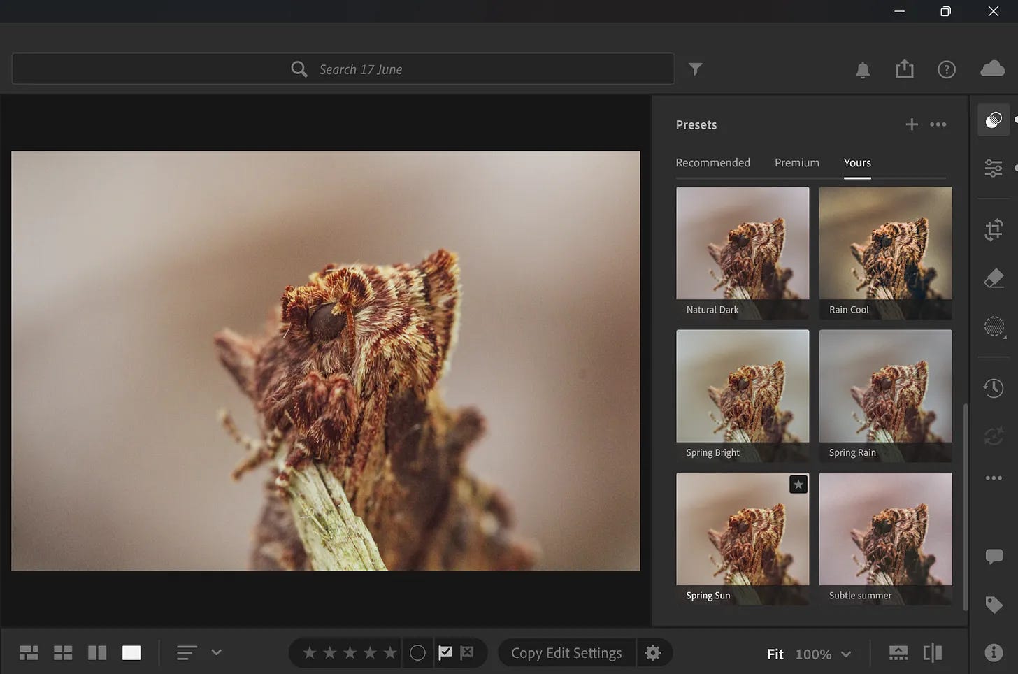Open the Presets panel icon
Image resolution: width=1018 pixels, height=674 pixels.
(x=993, y=120)
